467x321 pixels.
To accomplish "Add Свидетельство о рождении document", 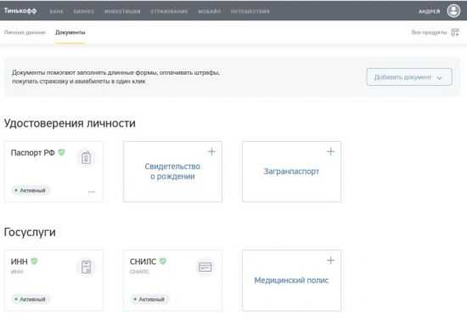I will pos(172,172).
